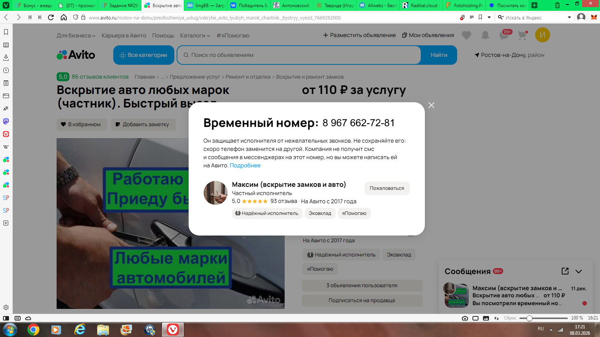
Task: Open the Translate panel icon
Action: click(6, 109)
